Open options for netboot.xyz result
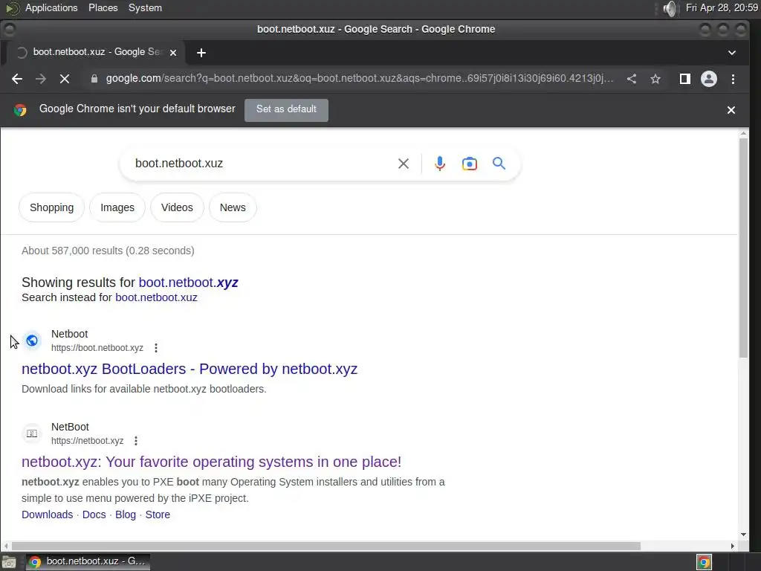The height and width of the screenshot is (571, 761). click(136, 441)
